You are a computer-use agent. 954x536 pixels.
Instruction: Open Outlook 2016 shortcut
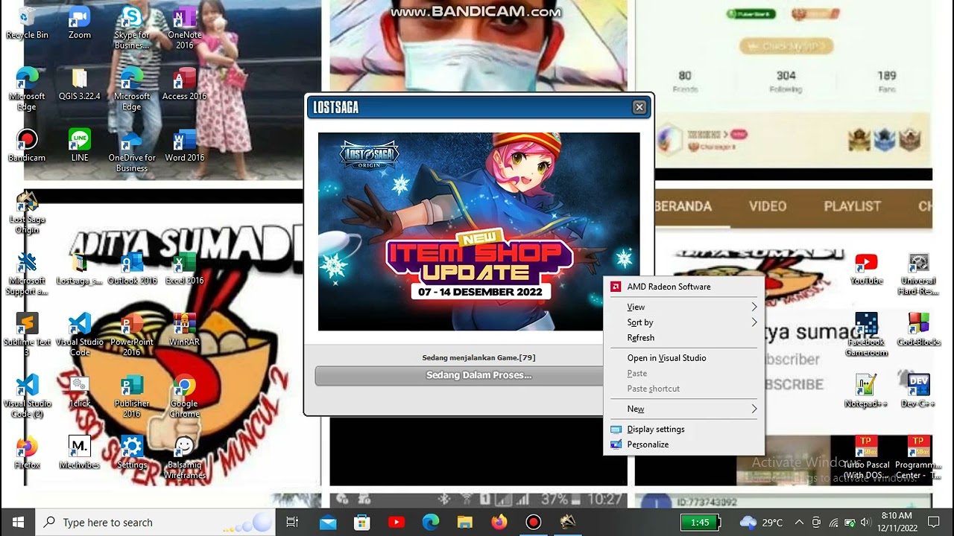click(132, 268)
